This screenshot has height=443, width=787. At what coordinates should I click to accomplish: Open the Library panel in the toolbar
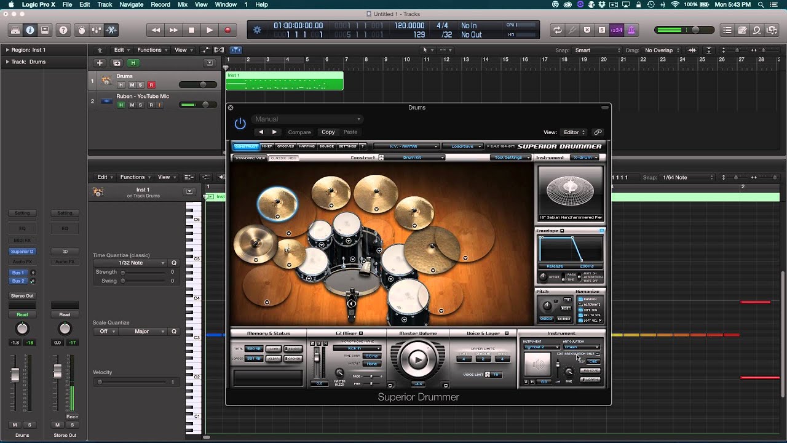15,30
